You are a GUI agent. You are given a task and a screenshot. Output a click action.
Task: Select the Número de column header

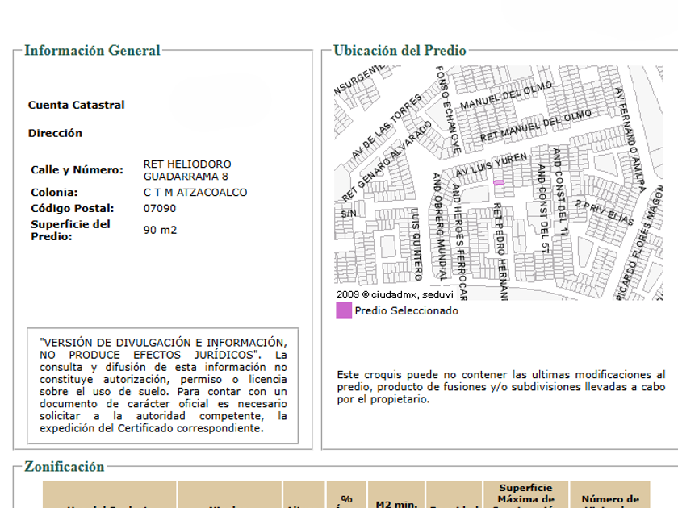click(610, 499)
